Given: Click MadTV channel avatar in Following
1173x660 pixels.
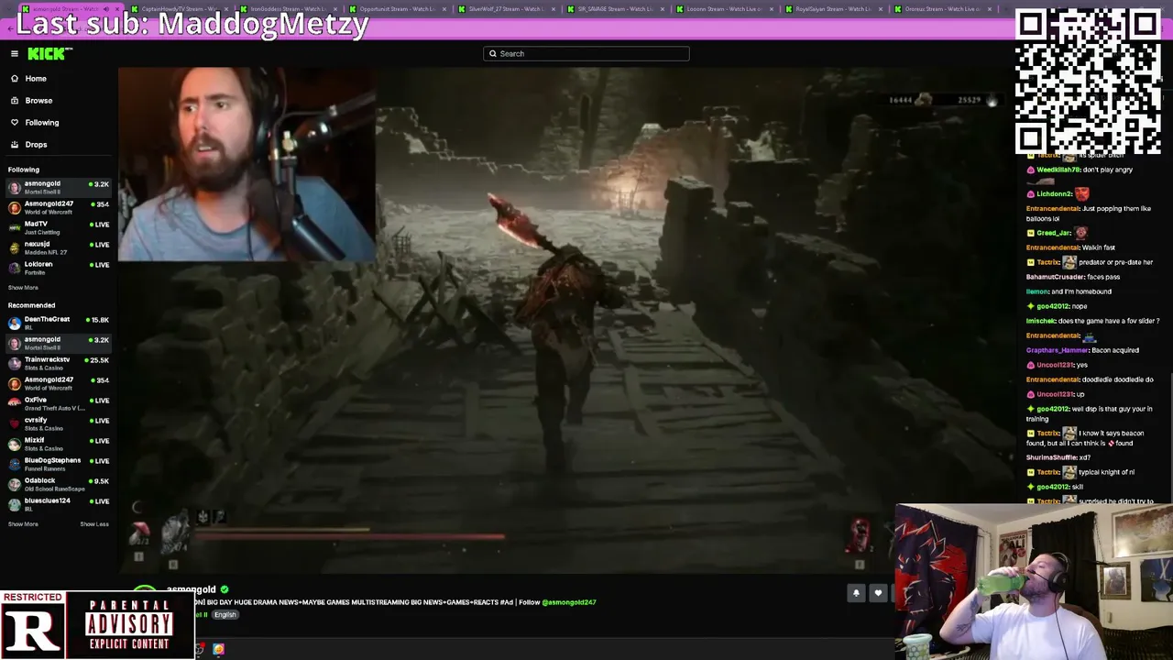Looking at the screenshot, I should point(14,226).
